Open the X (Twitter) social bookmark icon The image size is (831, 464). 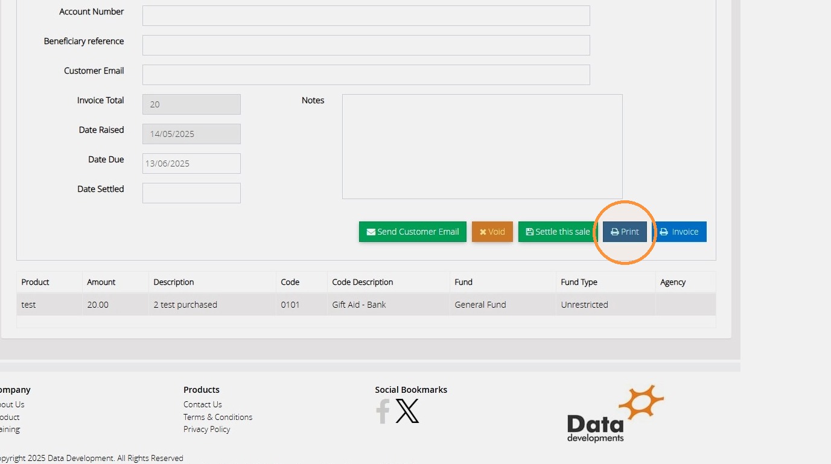pos(407,412)
